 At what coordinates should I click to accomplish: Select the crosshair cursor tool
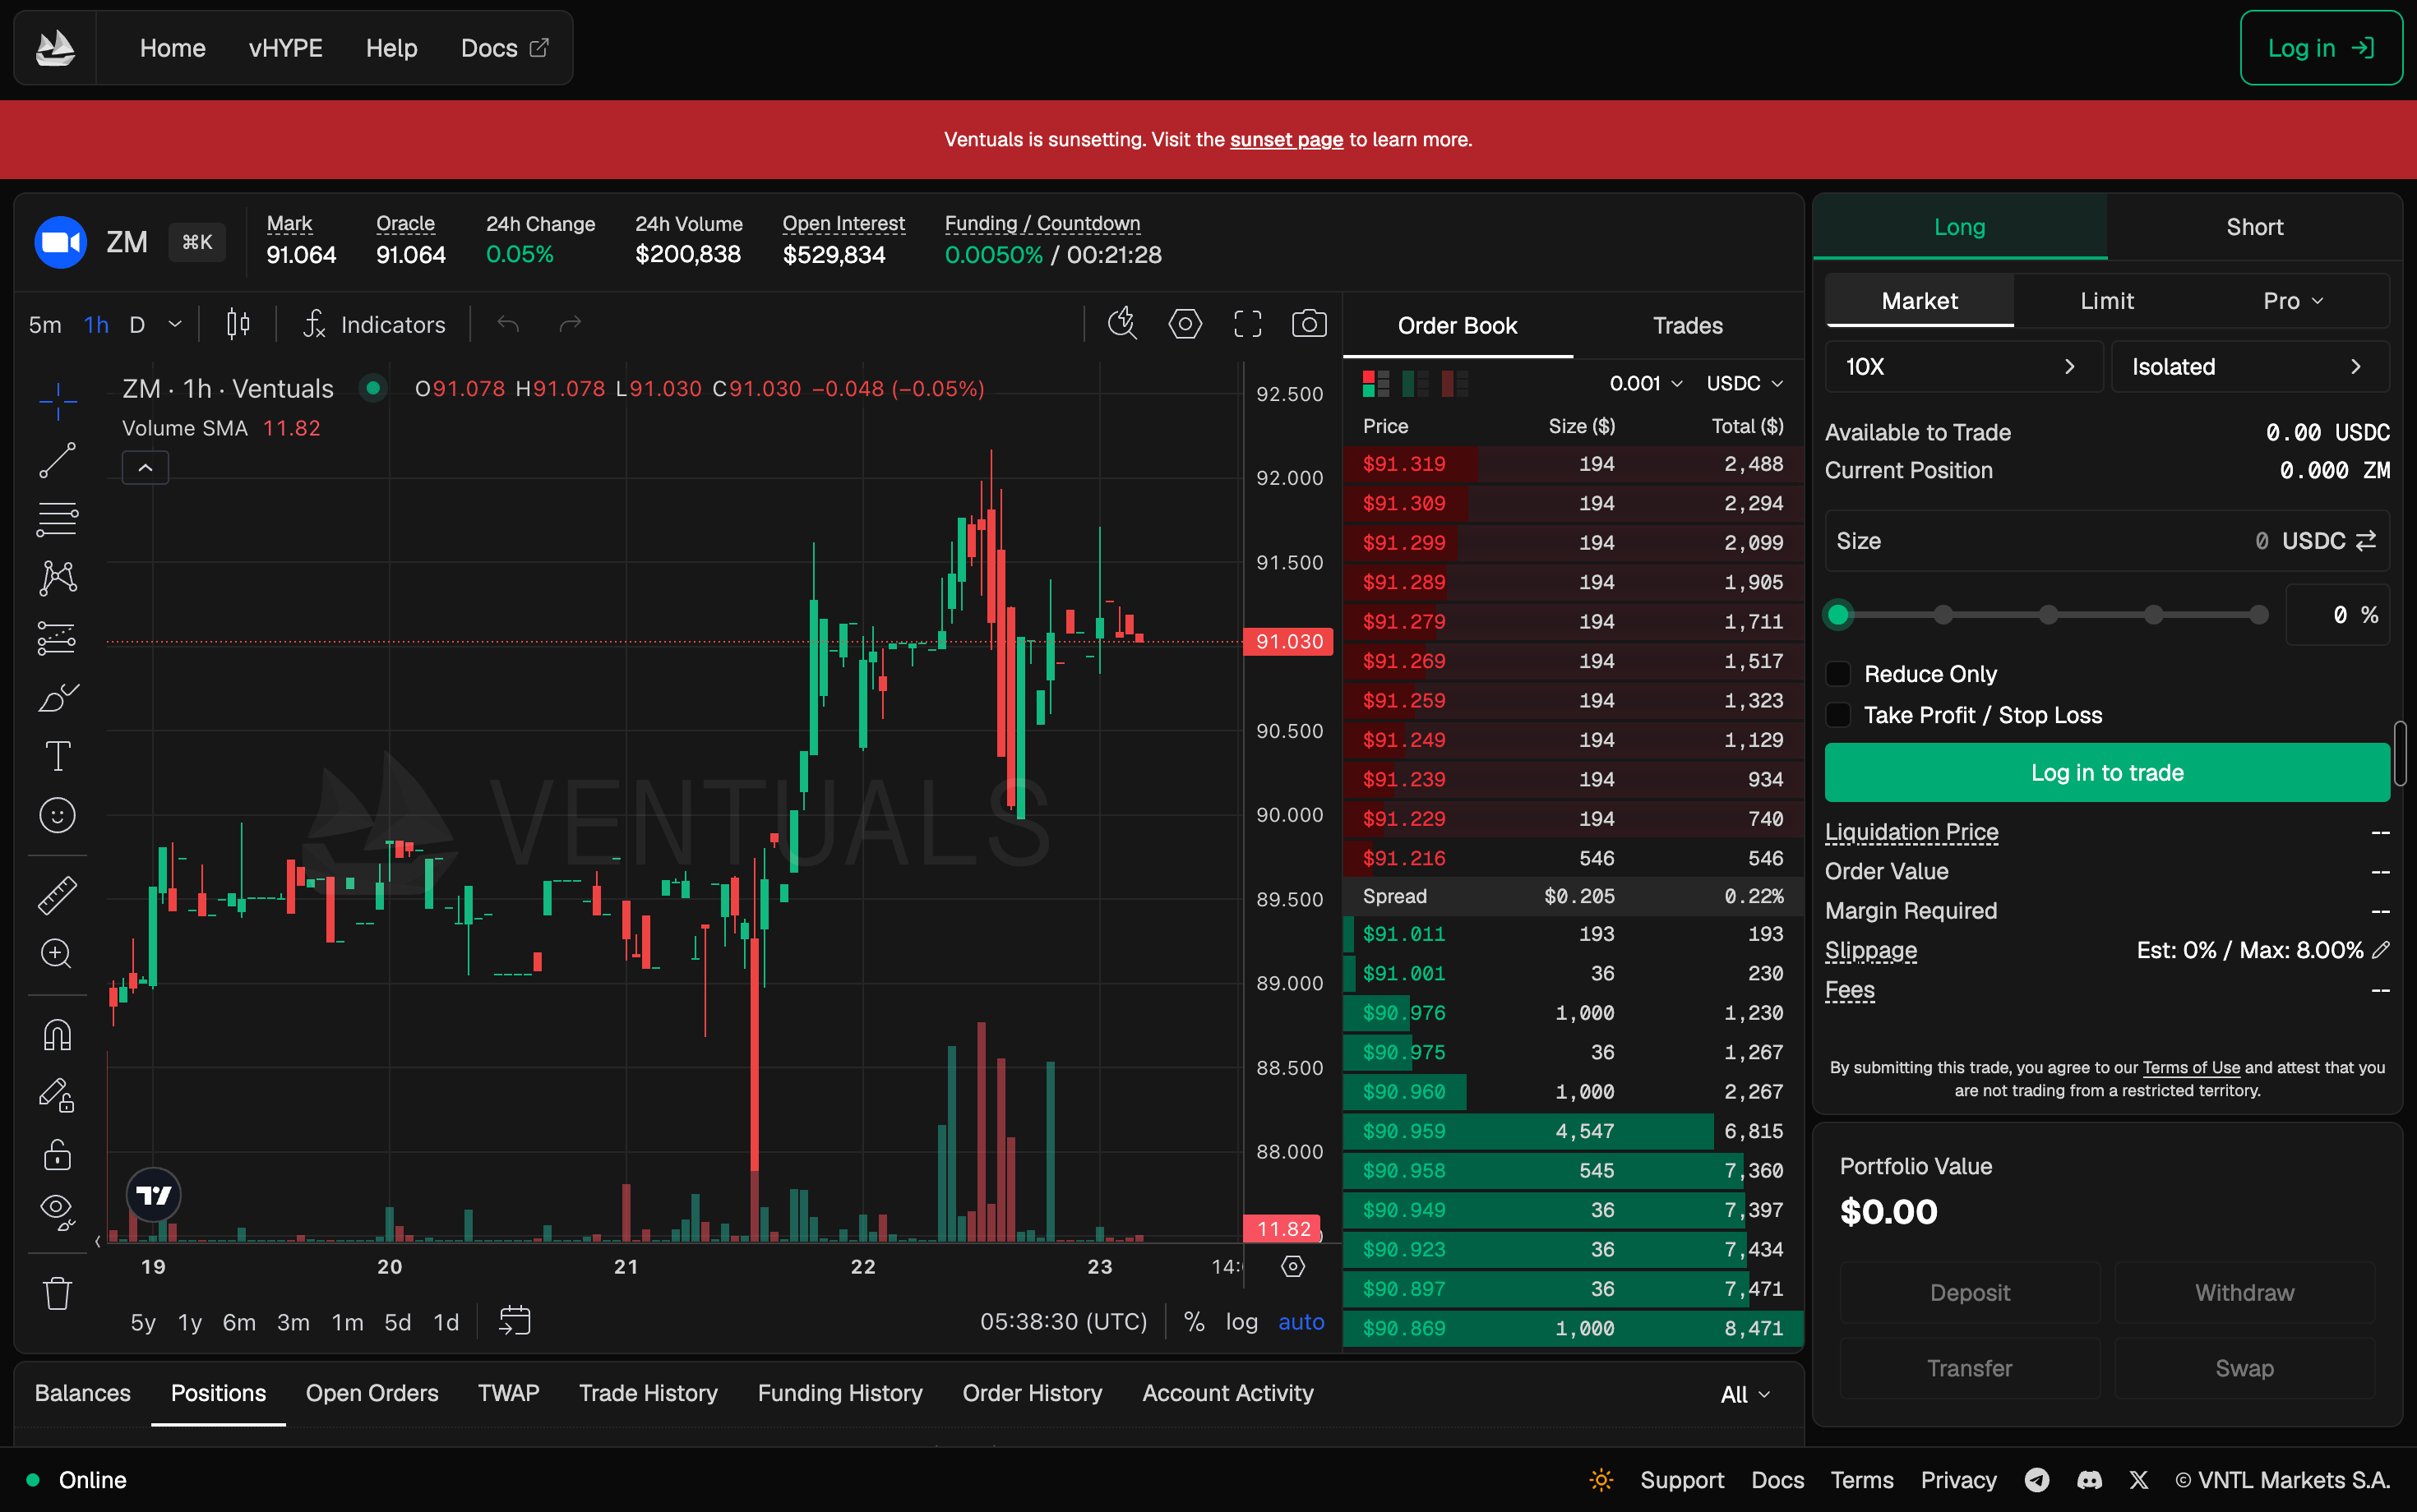[57, 401]
